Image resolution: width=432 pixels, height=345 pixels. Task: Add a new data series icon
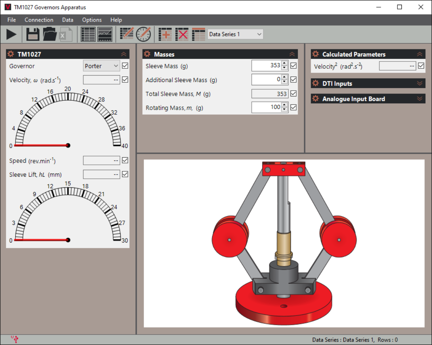[x=165, y=35]
